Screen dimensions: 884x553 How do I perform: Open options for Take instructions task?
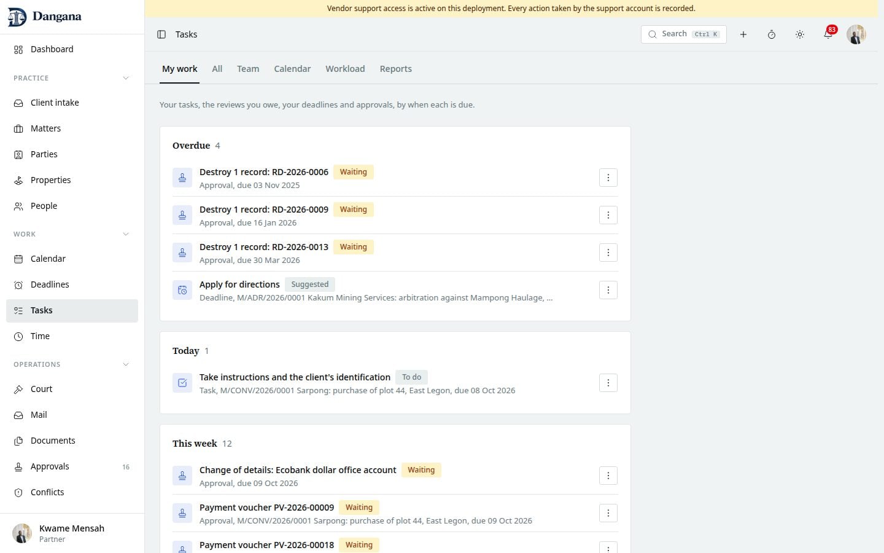(608, 383)
